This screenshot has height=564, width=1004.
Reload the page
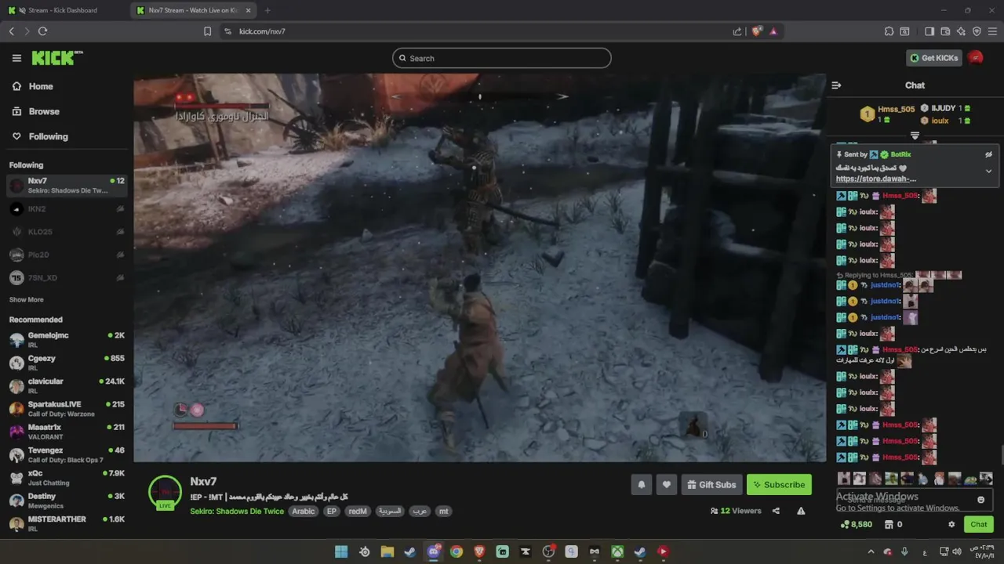(x=42, y=31)
